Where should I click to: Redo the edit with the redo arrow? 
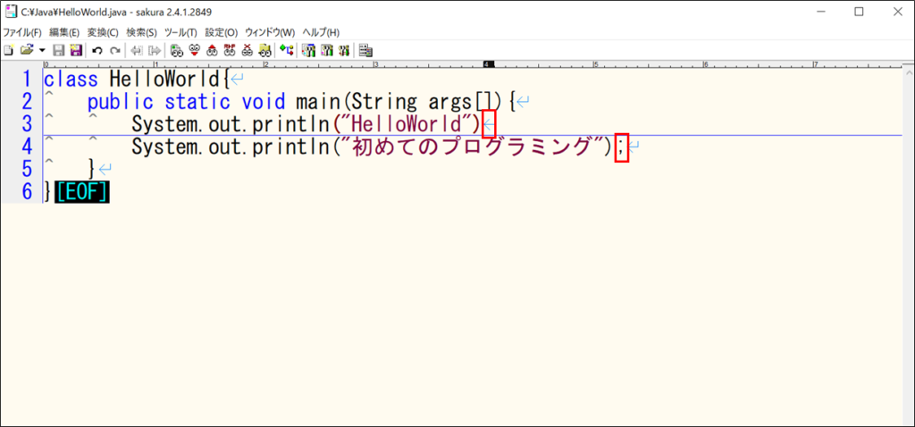click(115, 51)
